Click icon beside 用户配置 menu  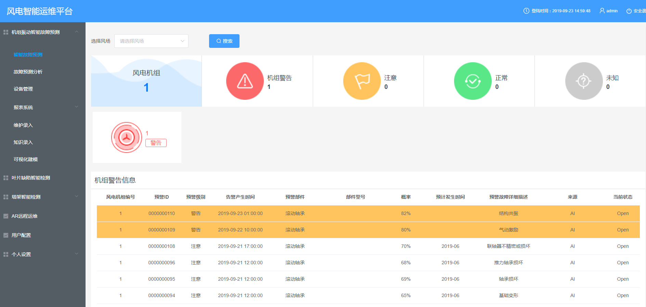coord(6,235)
